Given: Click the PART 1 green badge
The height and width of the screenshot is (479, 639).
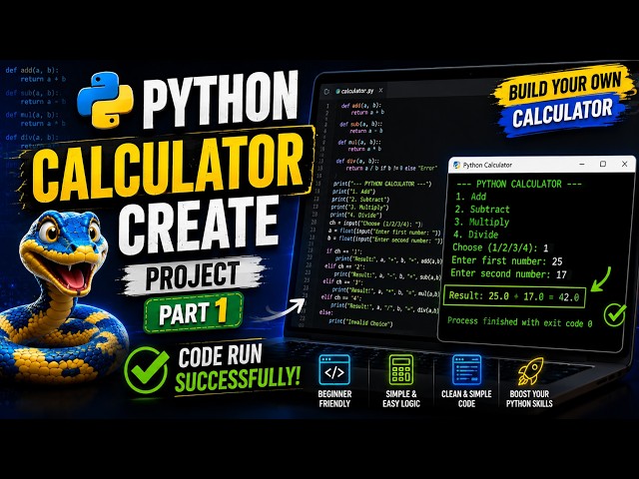Looking at the screenshot, I should click(193, 312).
